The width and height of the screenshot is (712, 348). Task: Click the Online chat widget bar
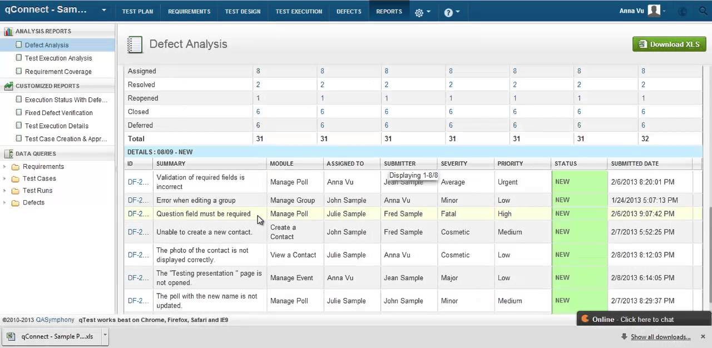click(x=644, y=319)
